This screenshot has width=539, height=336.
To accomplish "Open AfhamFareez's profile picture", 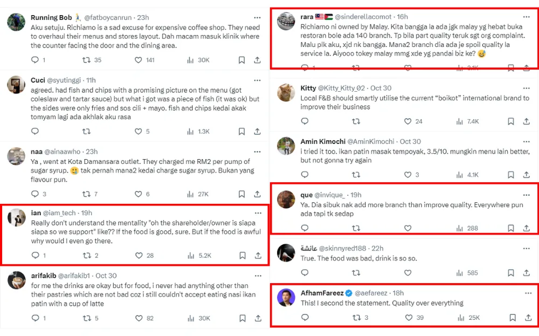I will (286, 298).
